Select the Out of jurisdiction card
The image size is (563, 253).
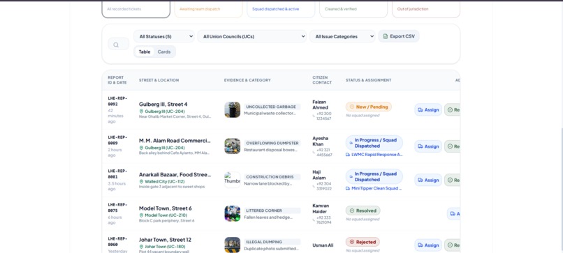(x=426, y=9)
